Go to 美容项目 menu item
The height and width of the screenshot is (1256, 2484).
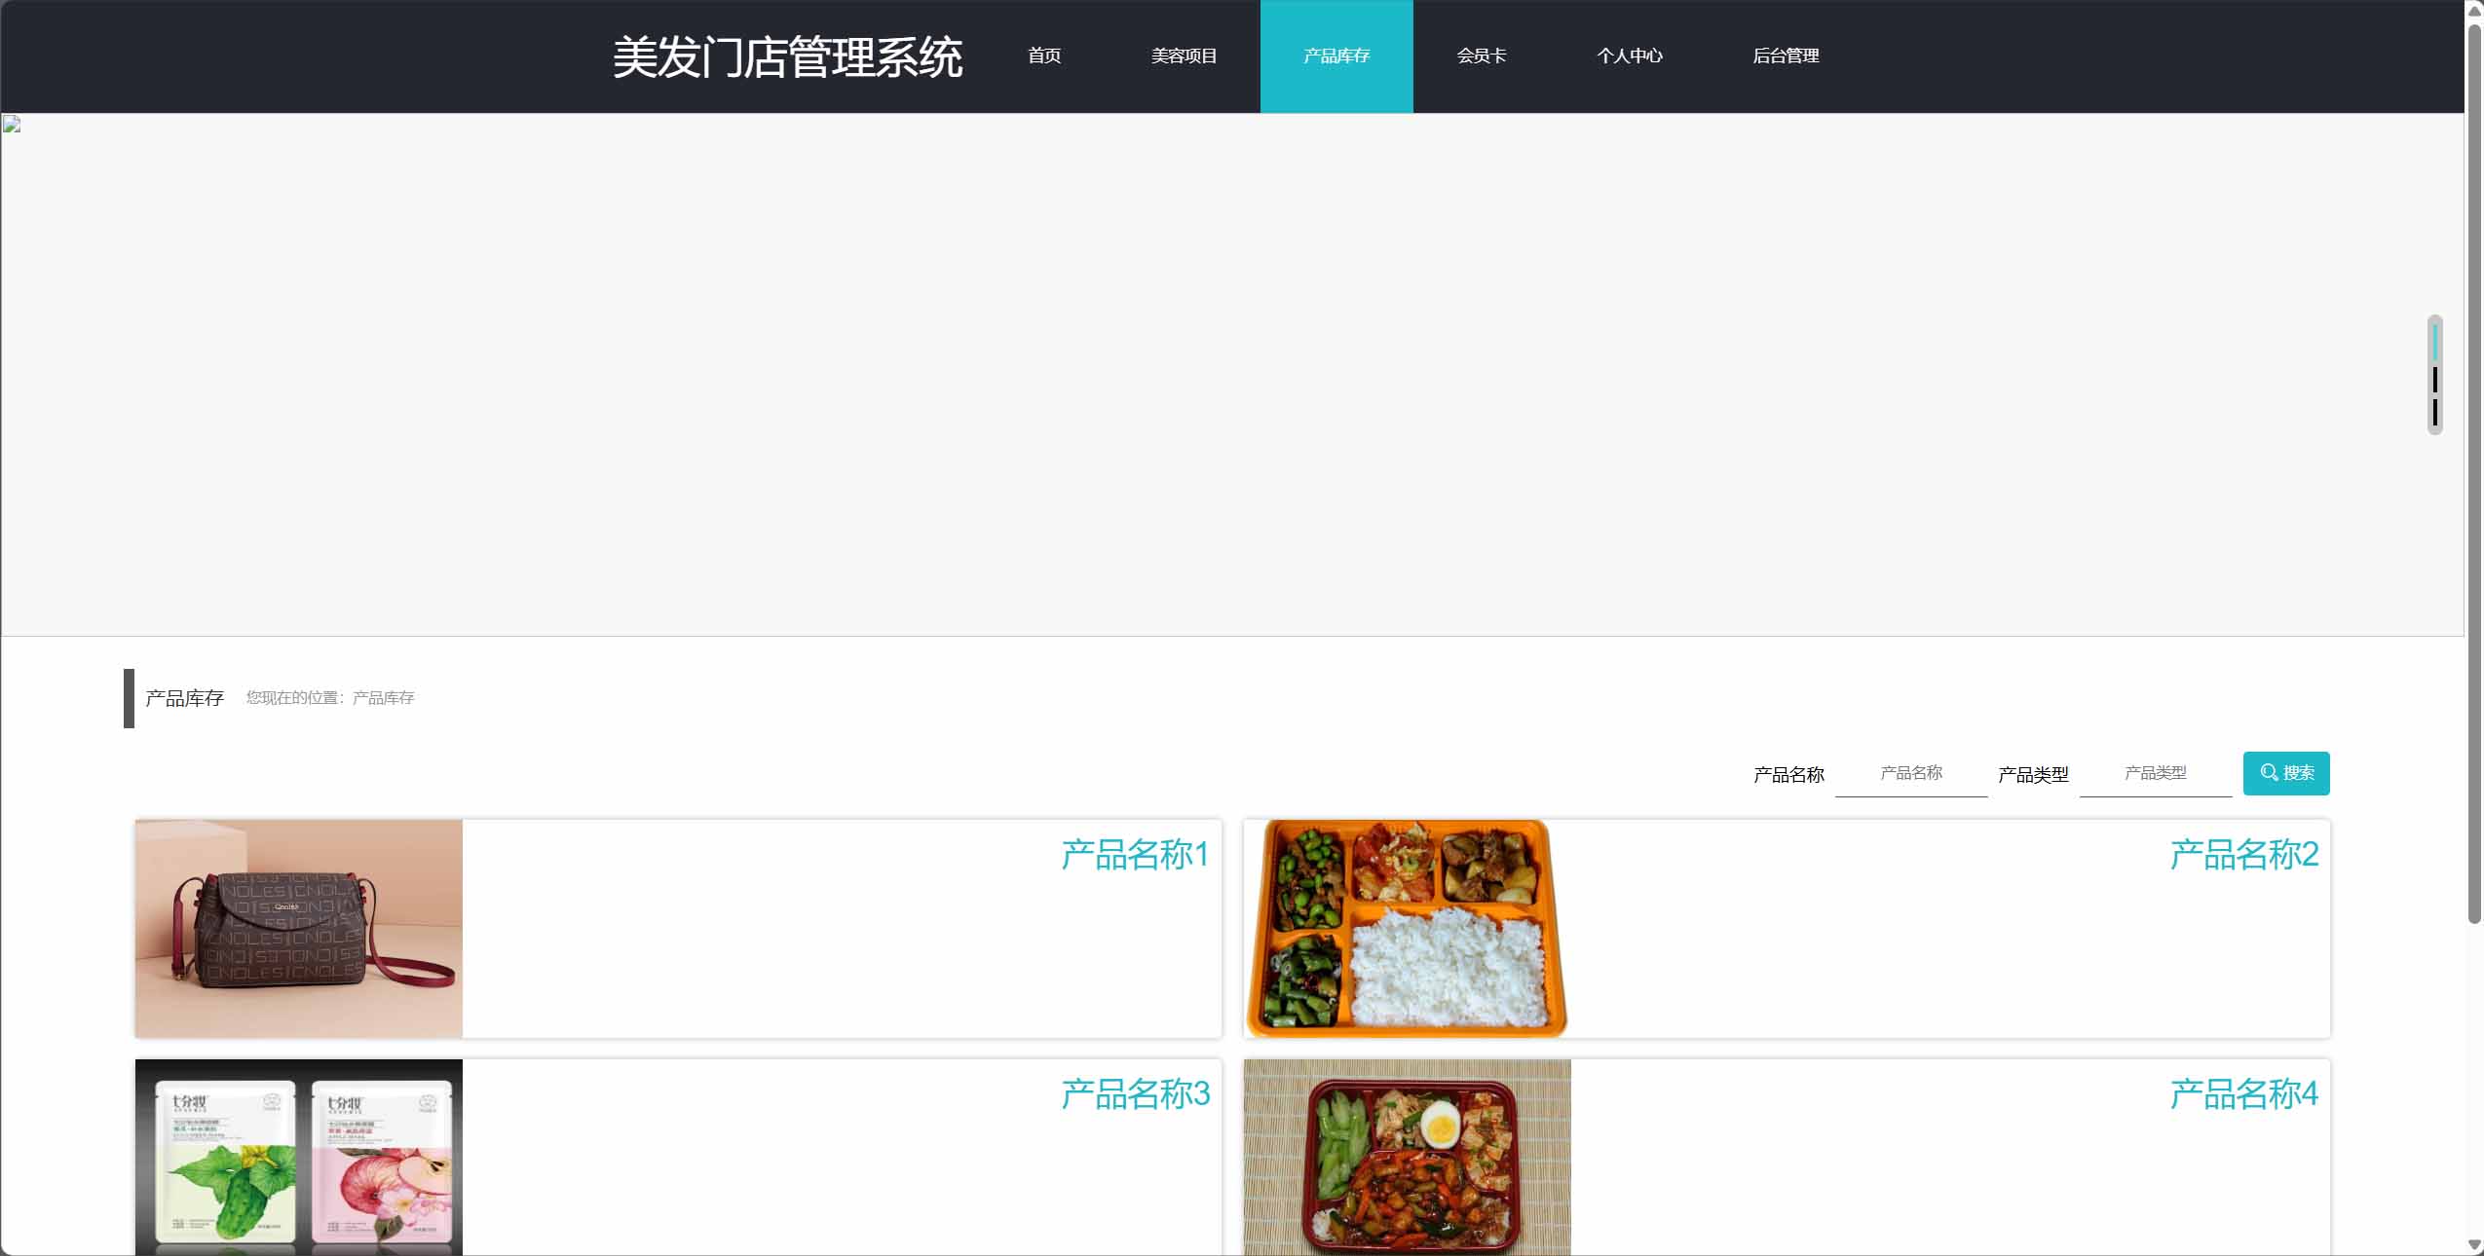(x=1184, y=56)
